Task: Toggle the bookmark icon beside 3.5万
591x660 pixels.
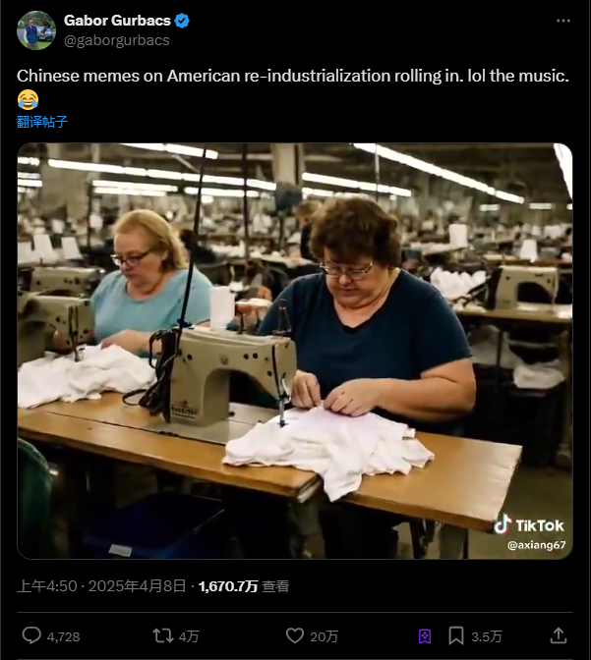Action: click(455, 635)
